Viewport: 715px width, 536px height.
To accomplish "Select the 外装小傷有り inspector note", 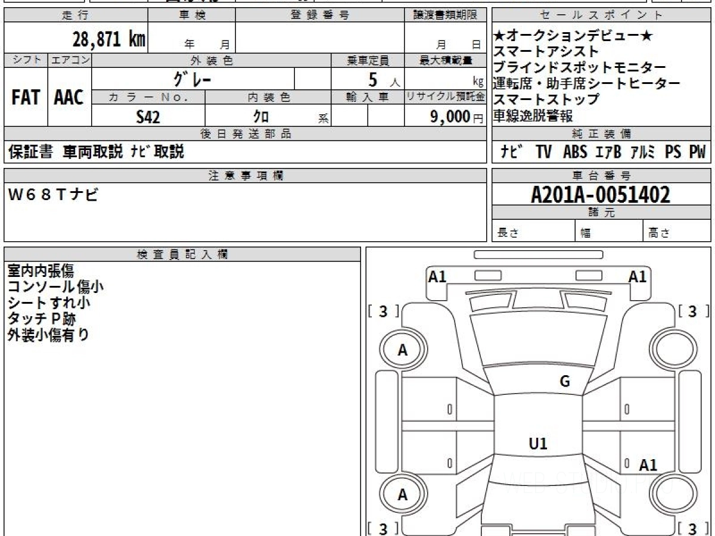I will click(48, 335).
